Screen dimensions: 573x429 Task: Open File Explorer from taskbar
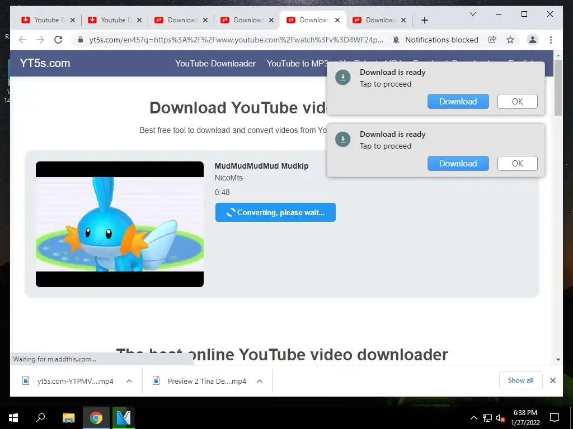68,418
